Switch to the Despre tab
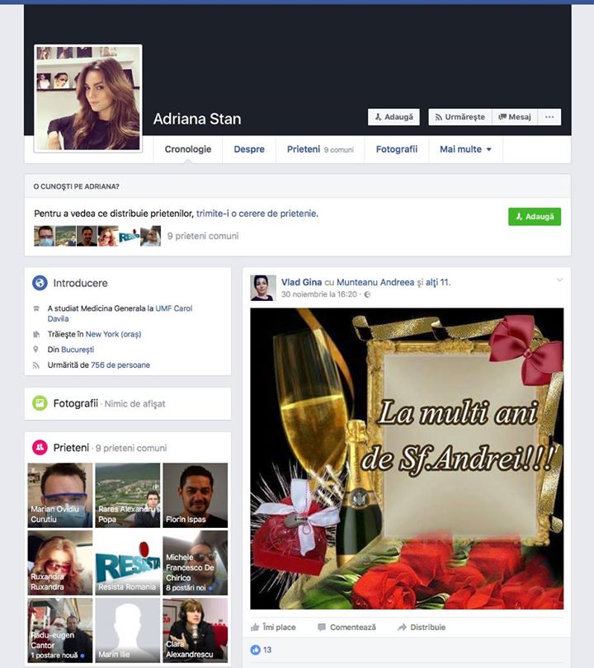The width and height of the screenshot is (594, 668). (x=249, y=149)
